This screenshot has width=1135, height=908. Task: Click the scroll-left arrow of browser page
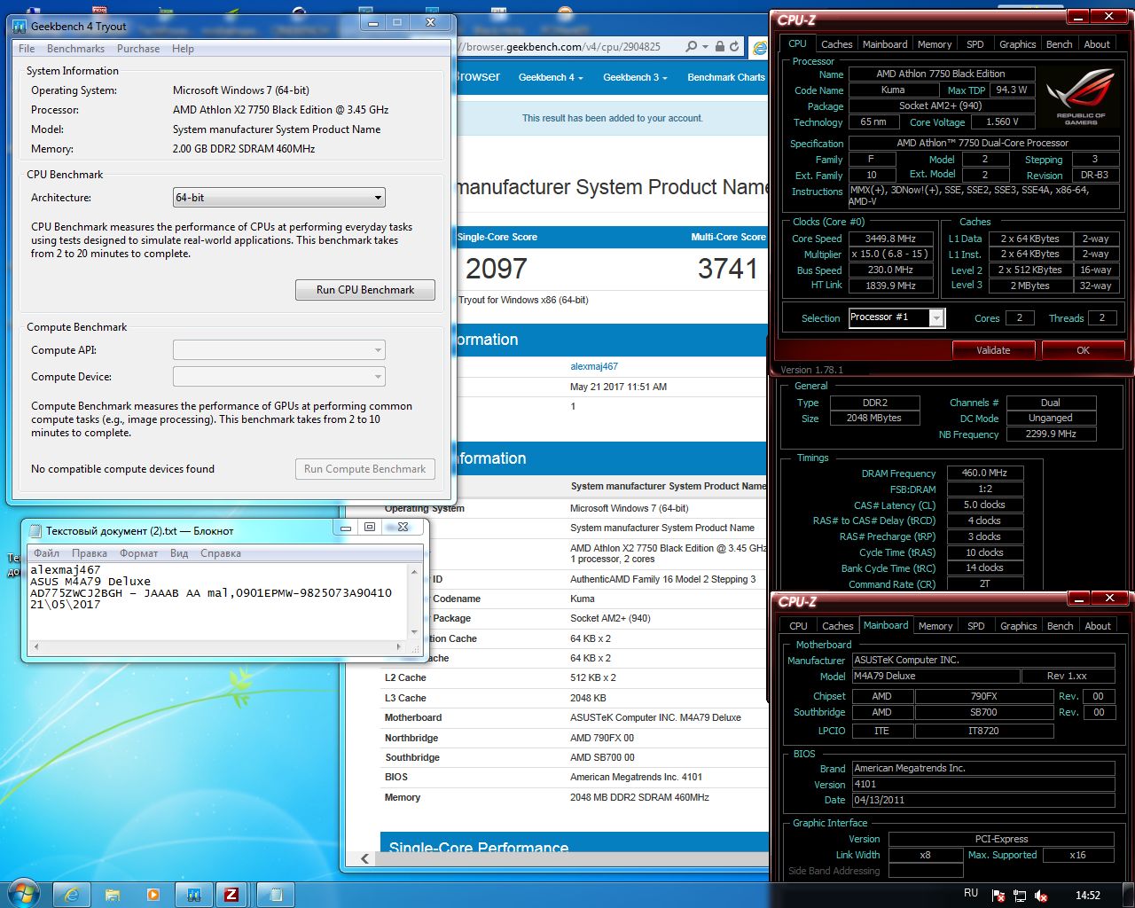(364, 858)
